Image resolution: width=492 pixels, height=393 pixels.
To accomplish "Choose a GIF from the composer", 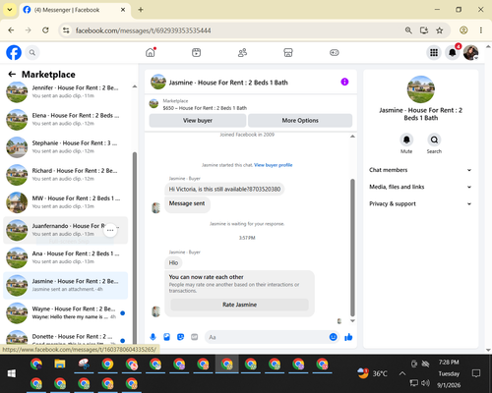I will click(x=195, y=337).
